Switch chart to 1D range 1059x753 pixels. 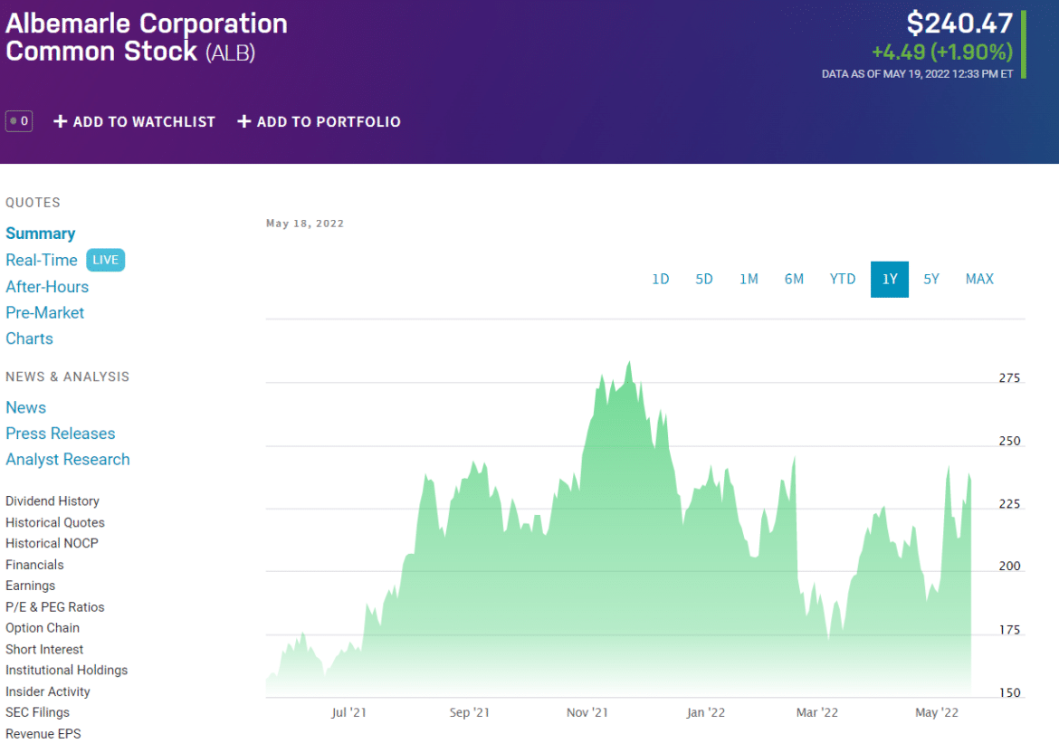661,279
